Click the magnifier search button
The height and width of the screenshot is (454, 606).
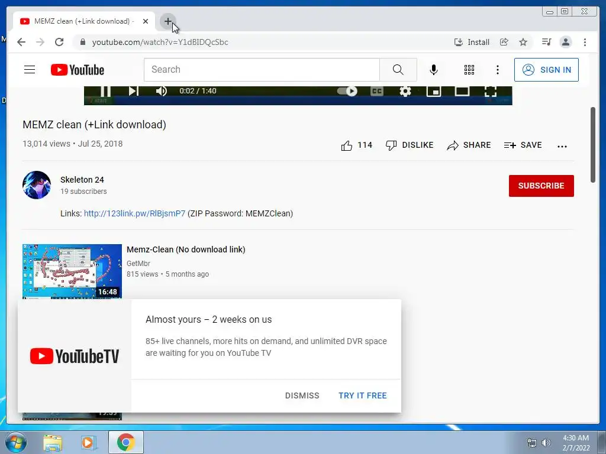(398, 70)
